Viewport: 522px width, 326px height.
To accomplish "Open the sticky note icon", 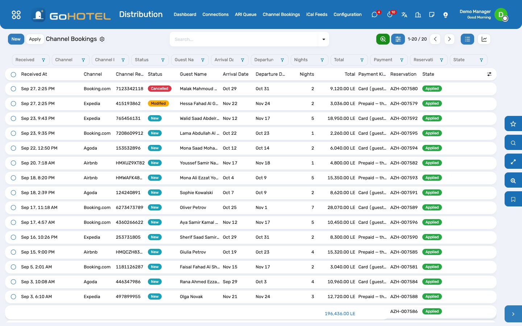I will point(432,14).
